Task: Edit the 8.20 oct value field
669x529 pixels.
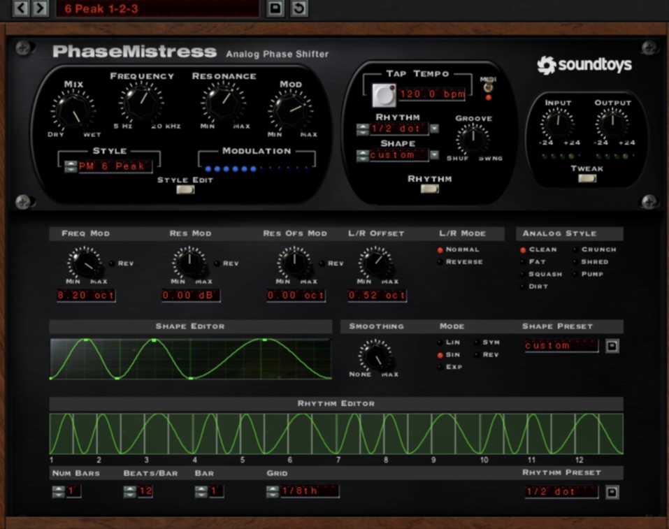Action: 86,295
